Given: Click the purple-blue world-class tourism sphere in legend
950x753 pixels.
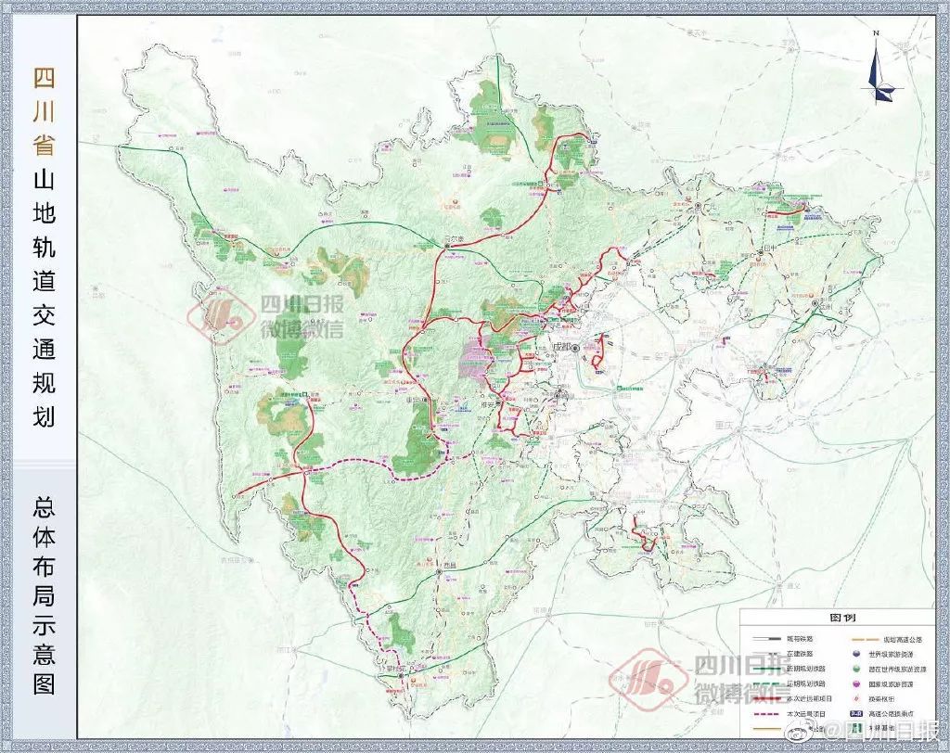Looking at the screenshot, I should [x=856, y=654].
